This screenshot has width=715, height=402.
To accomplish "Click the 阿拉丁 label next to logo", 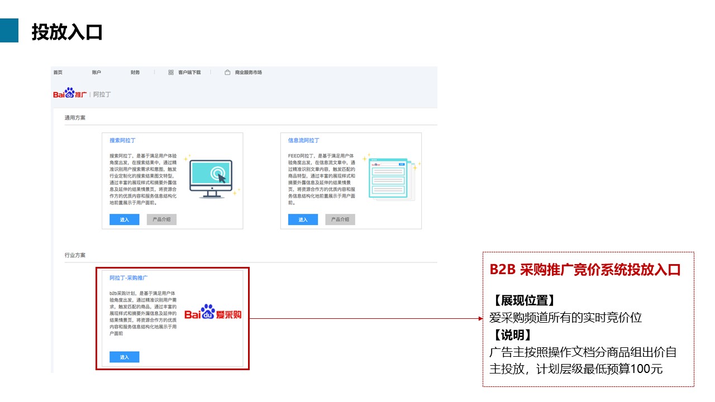I will pos(102,94).
